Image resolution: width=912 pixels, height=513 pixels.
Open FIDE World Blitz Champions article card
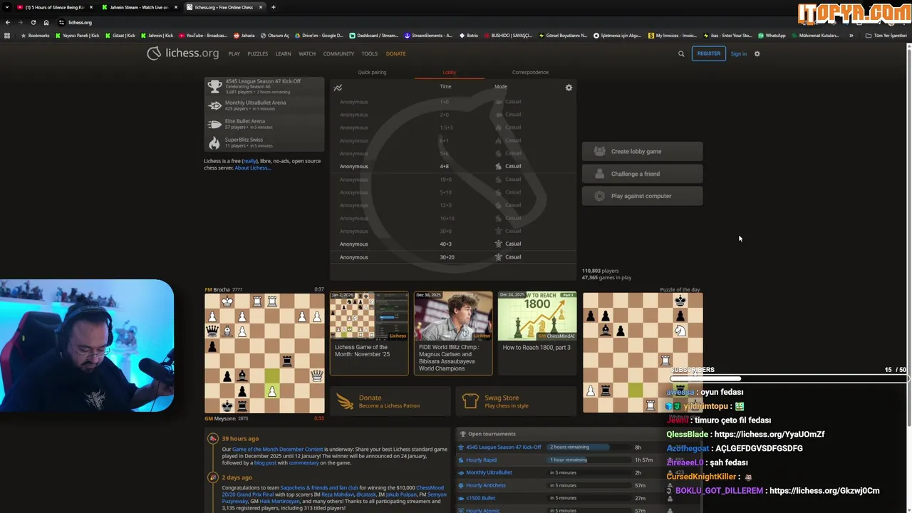tap(453, 333)
